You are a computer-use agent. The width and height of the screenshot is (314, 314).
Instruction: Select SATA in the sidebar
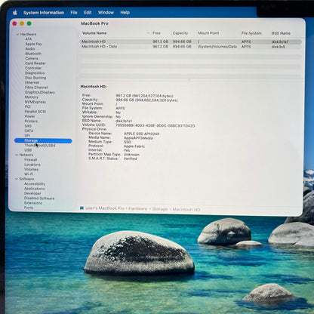click(29, 131)
